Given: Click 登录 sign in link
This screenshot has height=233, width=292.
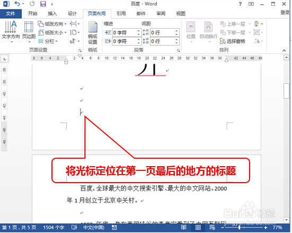Looking at the screenshot, I should coord(285,13).
